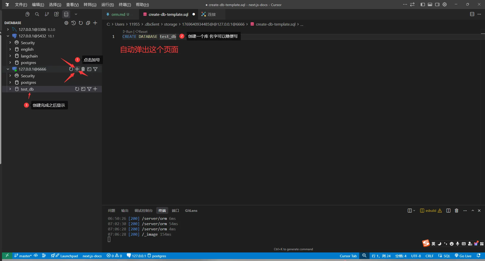Click the add connection plus in DATABASE header

click(95, 23)
